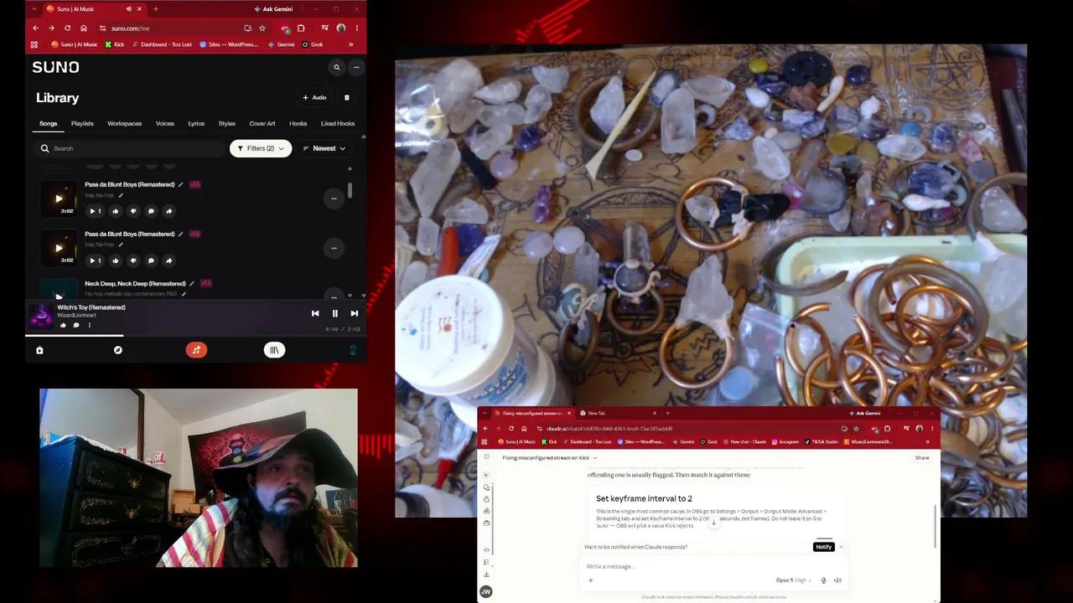Pause the Witch's Toy track
This screenshot has width=1073, height=603.
click(334, 313)
